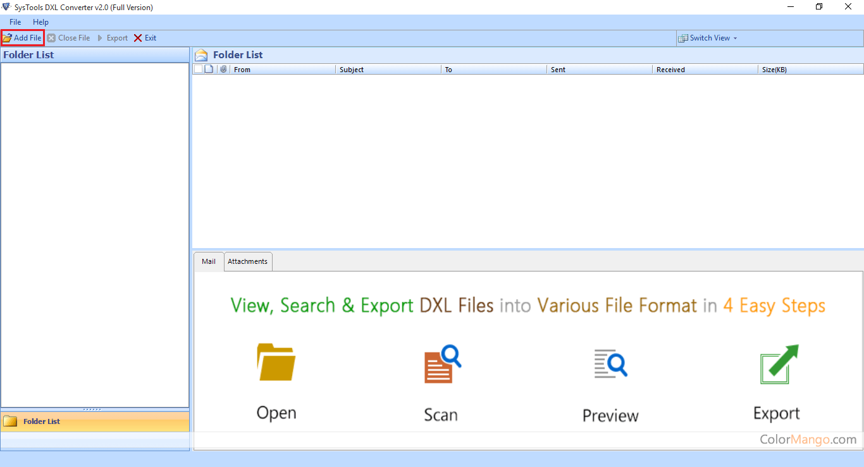Sort by the To column header
Viewport: 864px width, 467px height.
[x=493, y=70]
